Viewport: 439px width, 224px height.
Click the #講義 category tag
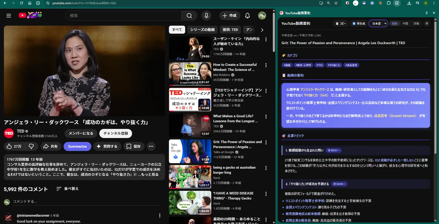(x=287, y=65)
